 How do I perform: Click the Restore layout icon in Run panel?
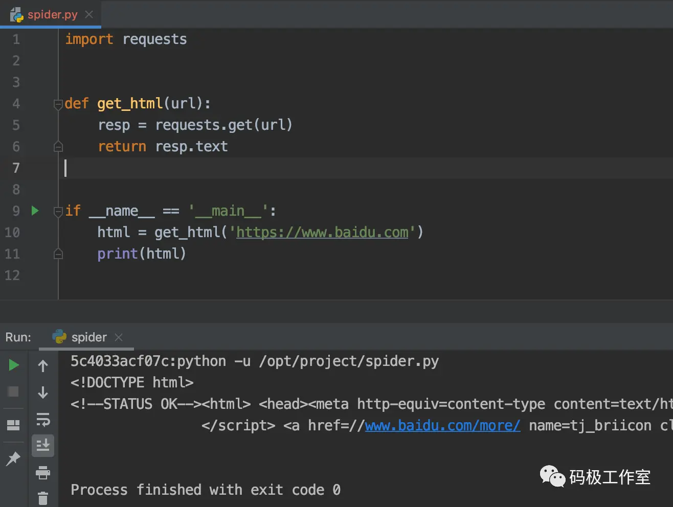13,425
